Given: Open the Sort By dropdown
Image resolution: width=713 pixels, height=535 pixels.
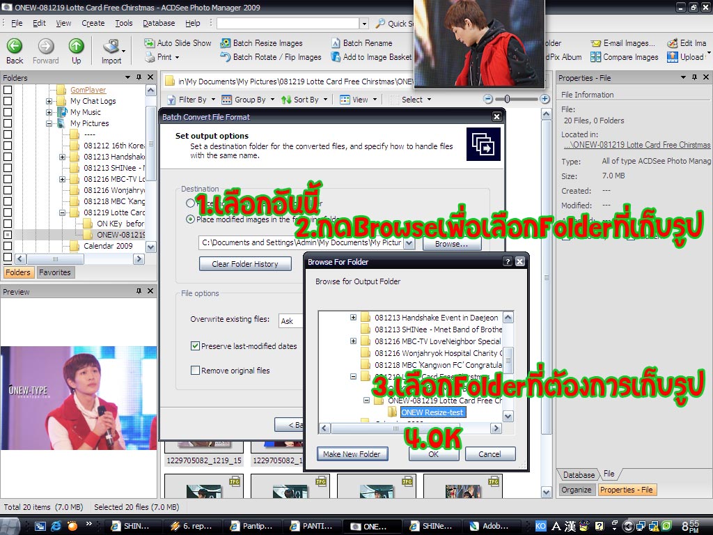Looking at the screenshot, I should pyautogui.click(x=304, y=100).
